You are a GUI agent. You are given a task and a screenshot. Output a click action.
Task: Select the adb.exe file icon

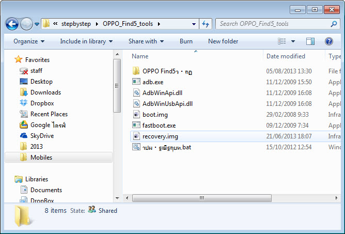[x=136, y=82]
